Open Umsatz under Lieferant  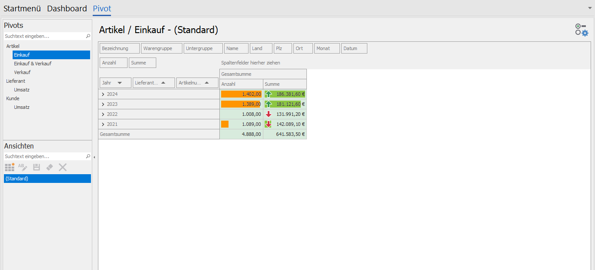click(x=22, y=90)
